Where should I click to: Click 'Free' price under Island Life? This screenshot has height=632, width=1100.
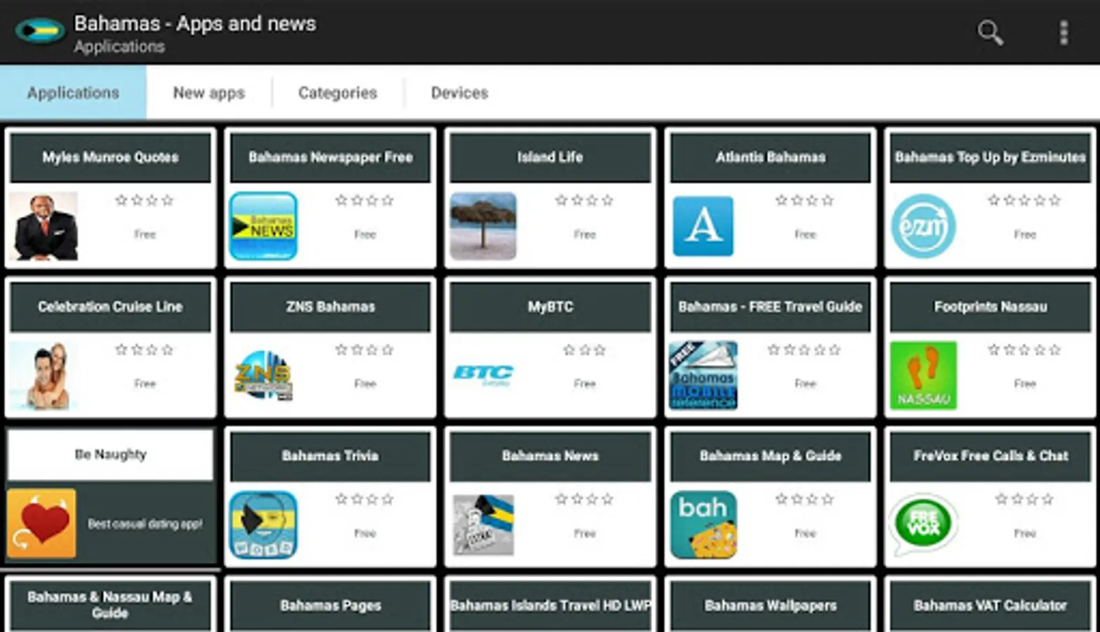point(585,235)
